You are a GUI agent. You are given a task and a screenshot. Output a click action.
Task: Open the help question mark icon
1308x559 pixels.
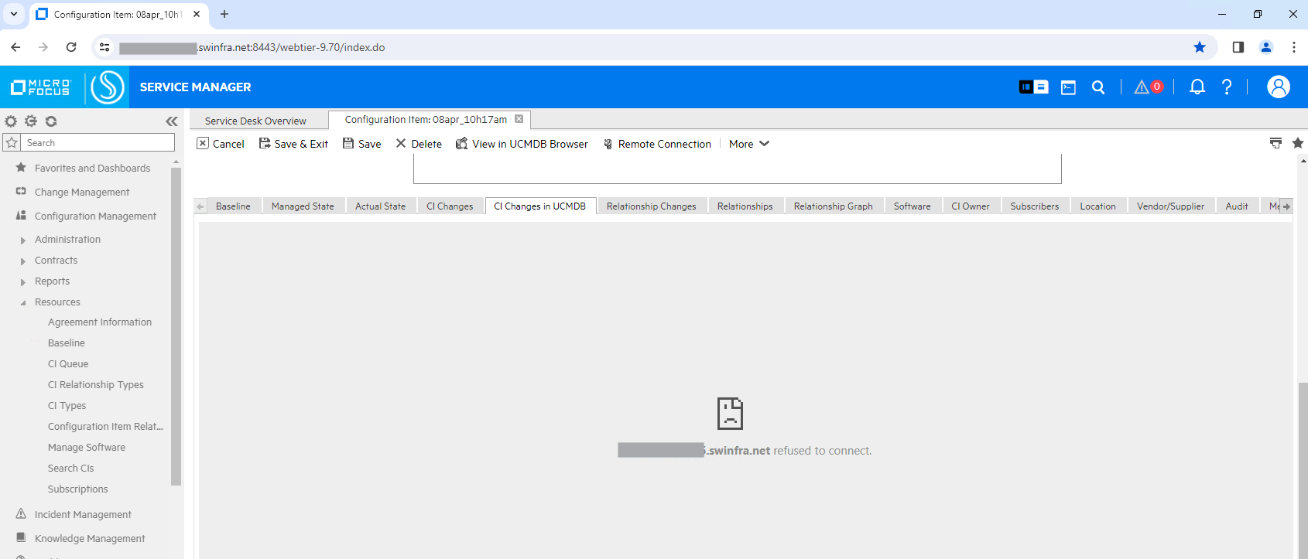(x=1227, y=87)
